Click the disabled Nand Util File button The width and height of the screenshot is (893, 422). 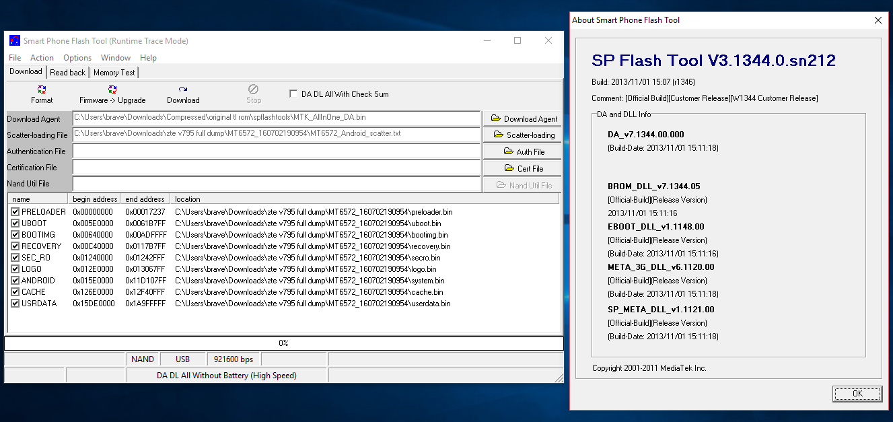[522, 185]
